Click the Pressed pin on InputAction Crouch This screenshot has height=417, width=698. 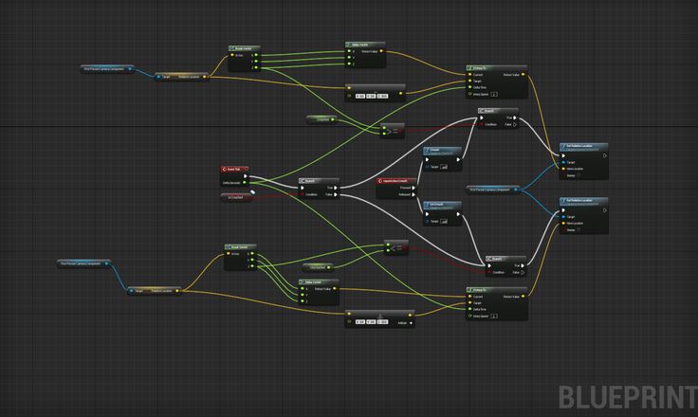413,188
